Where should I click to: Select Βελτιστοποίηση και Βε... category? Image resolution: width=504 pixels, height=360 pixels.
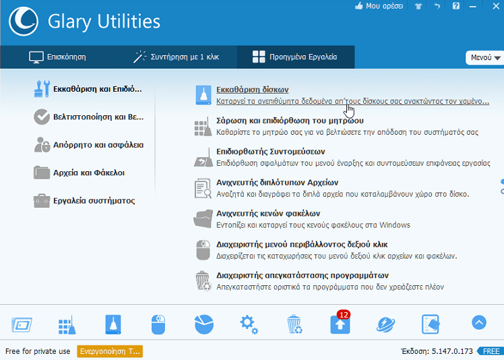[x=89, y=117]
